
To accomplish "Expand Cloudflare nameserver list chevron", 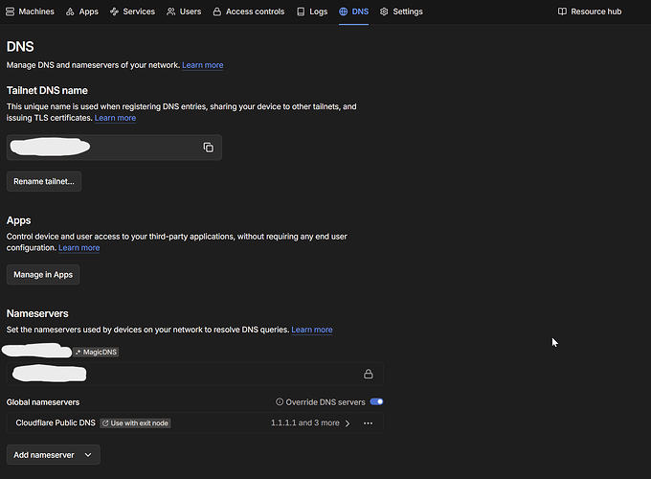I will (x=348, y=422).
